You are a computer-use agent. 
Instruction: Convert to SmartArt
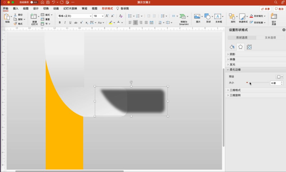184,19
